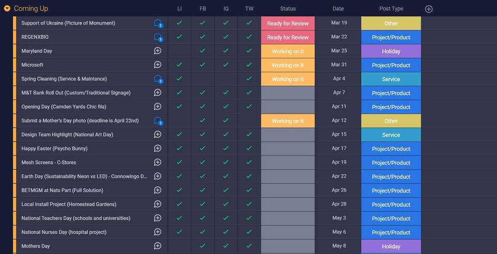Open the BETMGM at Nats Part item

[62, 190]
